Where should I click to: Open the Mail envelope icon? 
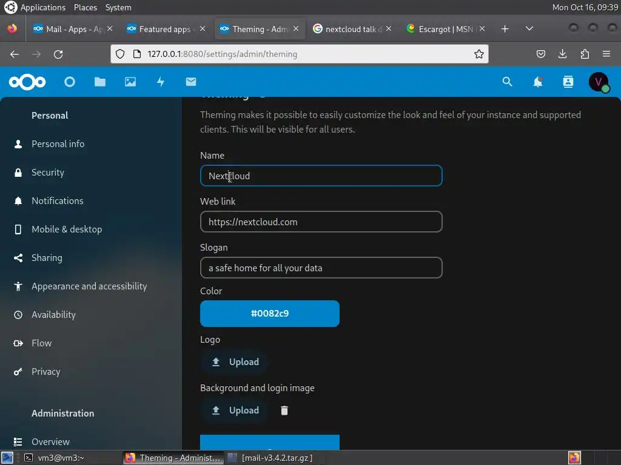point(191,82)
